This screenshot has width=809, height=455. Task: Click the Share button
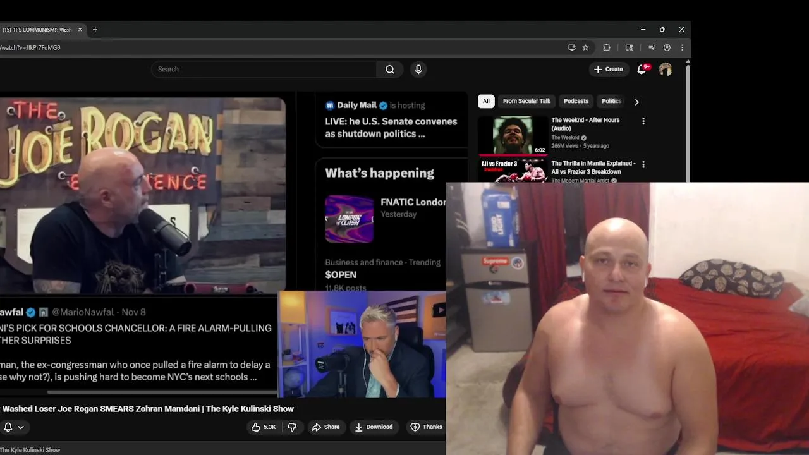point(325,427)
